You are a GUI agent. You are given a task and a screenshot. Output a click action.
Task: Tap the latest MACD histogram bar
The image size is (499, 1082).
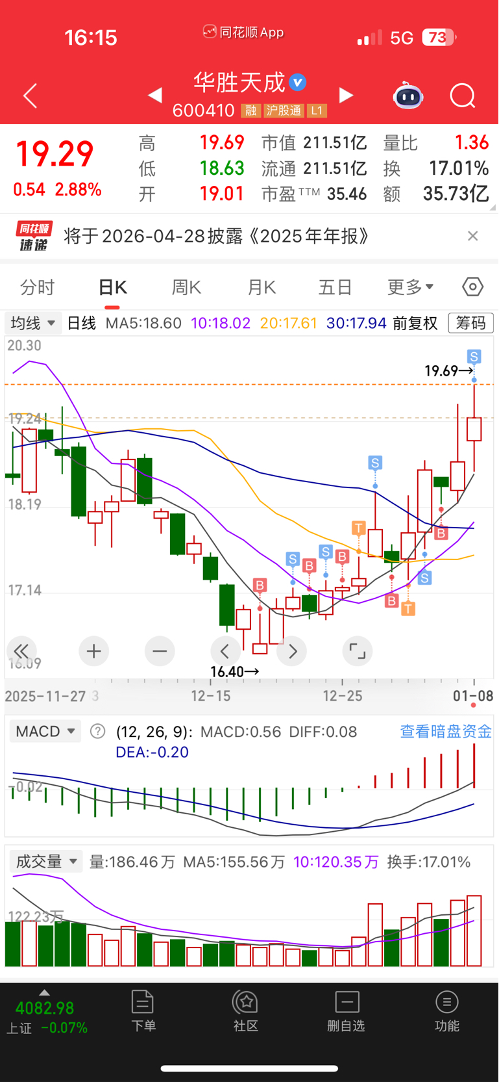pos(474,766)
